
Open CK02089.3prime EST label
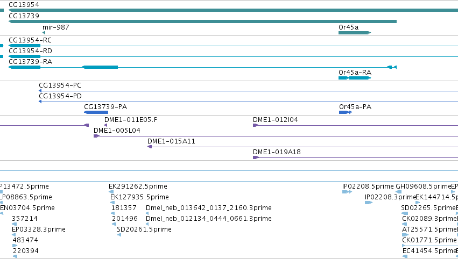pos(429,219)
